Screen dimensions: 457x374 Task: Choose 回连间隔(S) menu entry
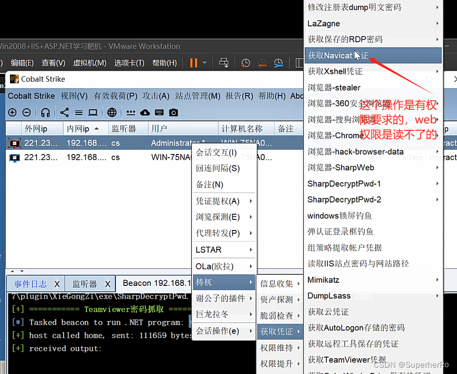(224, 168)
